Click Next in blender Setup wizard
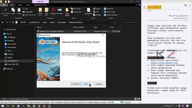Viewport: 192px width, 108px height. [x=86, y=84]
